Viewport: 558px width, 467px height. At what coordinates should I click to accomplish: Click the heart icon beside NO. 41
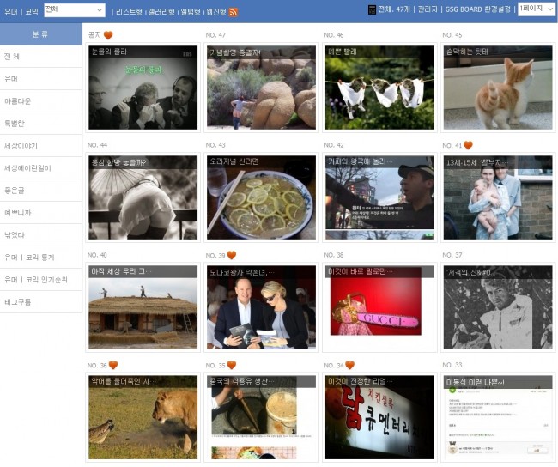pyautogui.click(x=468, y=145)
